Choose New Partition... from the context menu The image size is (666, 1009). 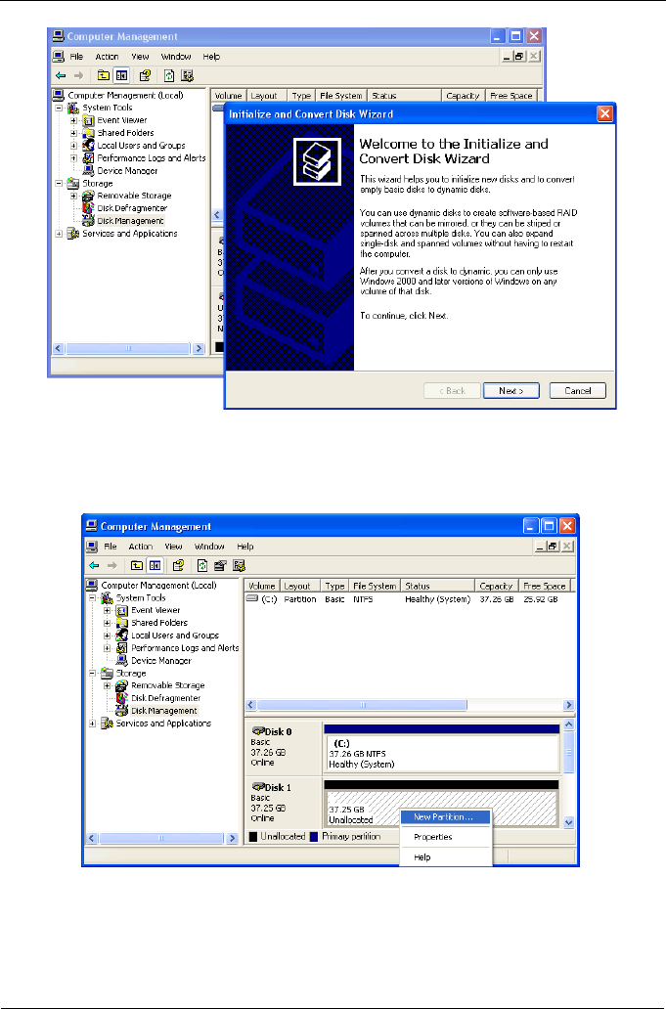point(445,816)
